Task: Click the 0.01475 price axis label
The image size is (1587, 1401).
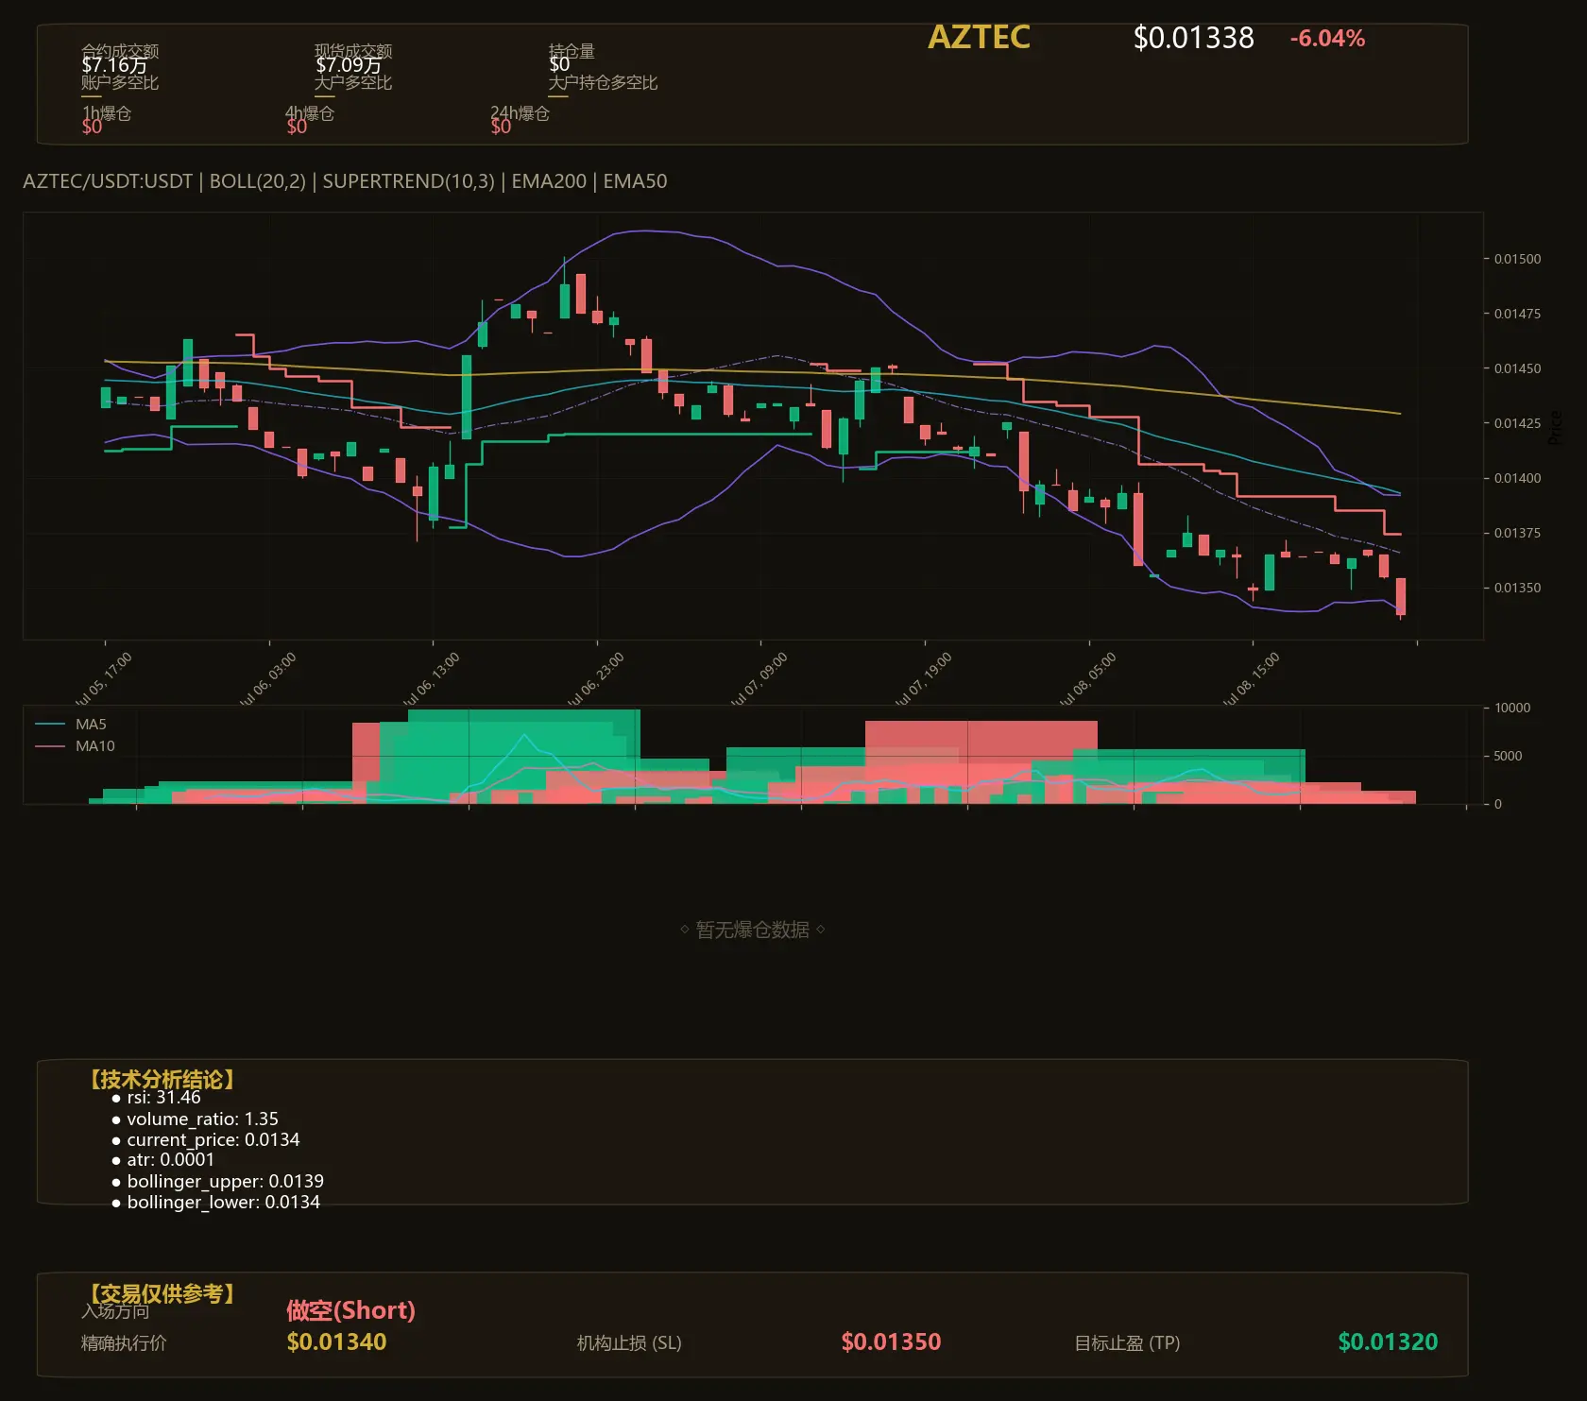Action: click(x=1517, y=314)
